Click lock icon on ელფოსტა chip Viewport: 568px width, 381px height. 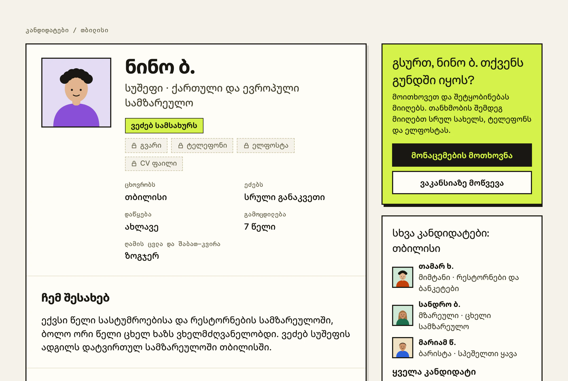click(246, 146)
